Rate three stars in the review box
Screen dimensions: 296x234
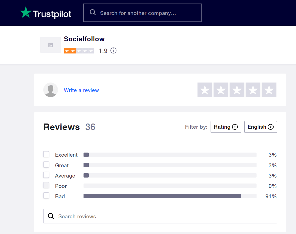(x=237, y=90)
